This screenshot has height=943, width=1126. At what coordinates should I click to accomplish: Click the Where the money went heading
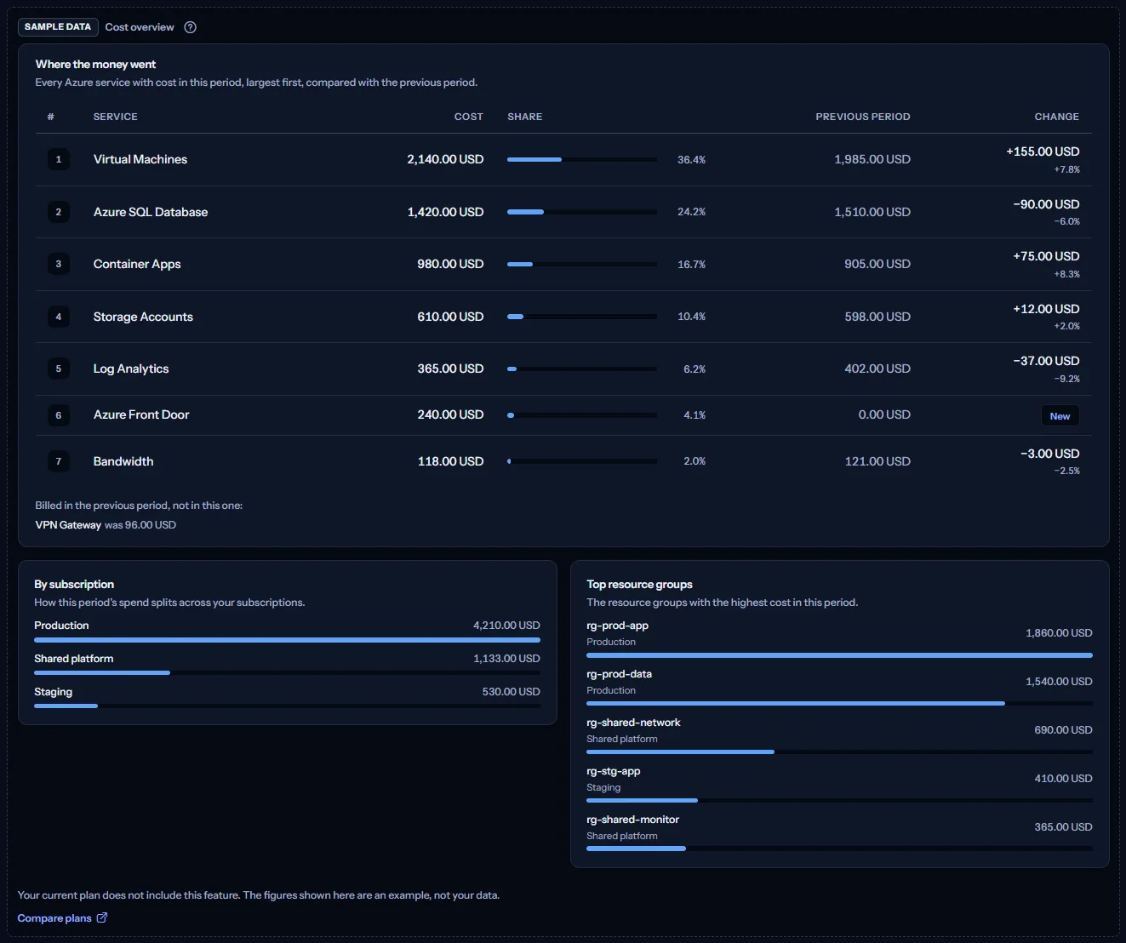(95, 65)
